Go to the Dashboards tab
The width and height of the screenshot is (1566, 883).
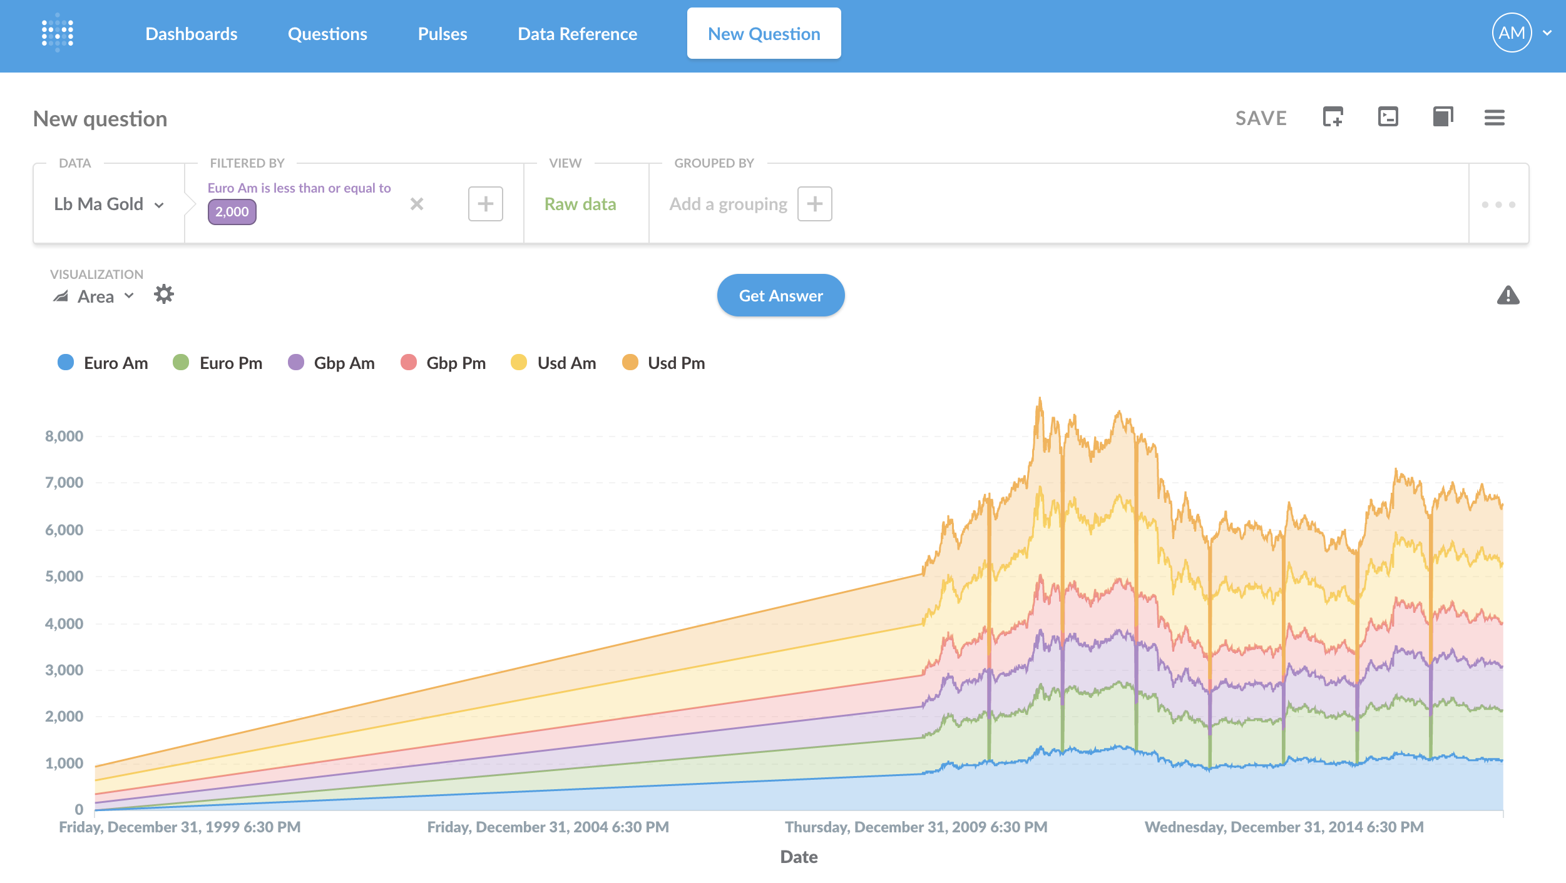(x=191, y=34)
